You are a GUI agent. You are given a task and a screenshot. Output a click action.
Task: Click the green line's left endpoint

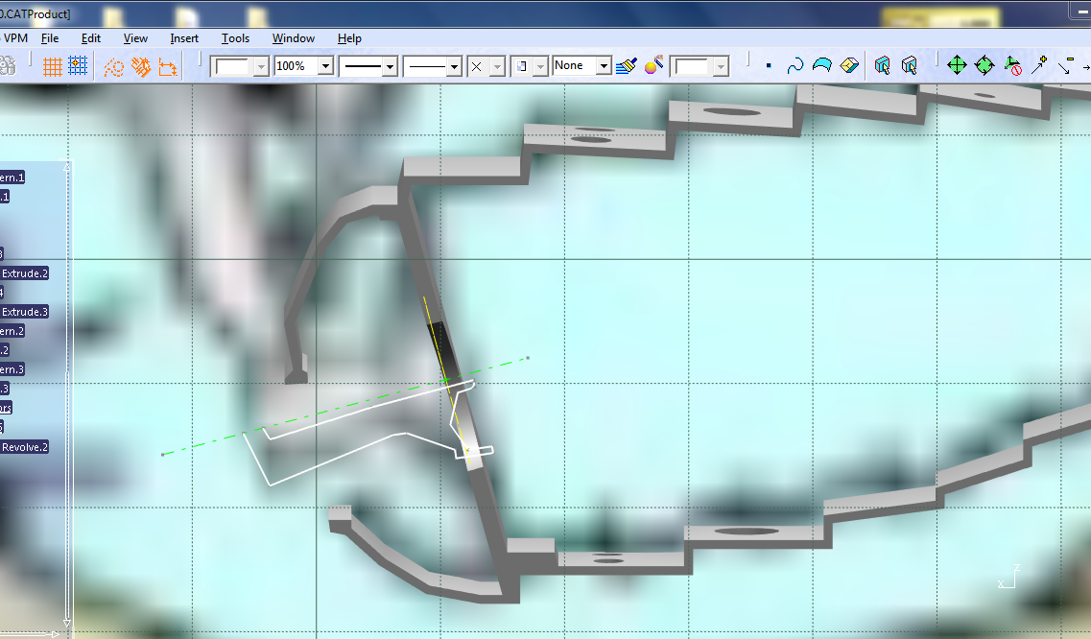coord(162,455)
